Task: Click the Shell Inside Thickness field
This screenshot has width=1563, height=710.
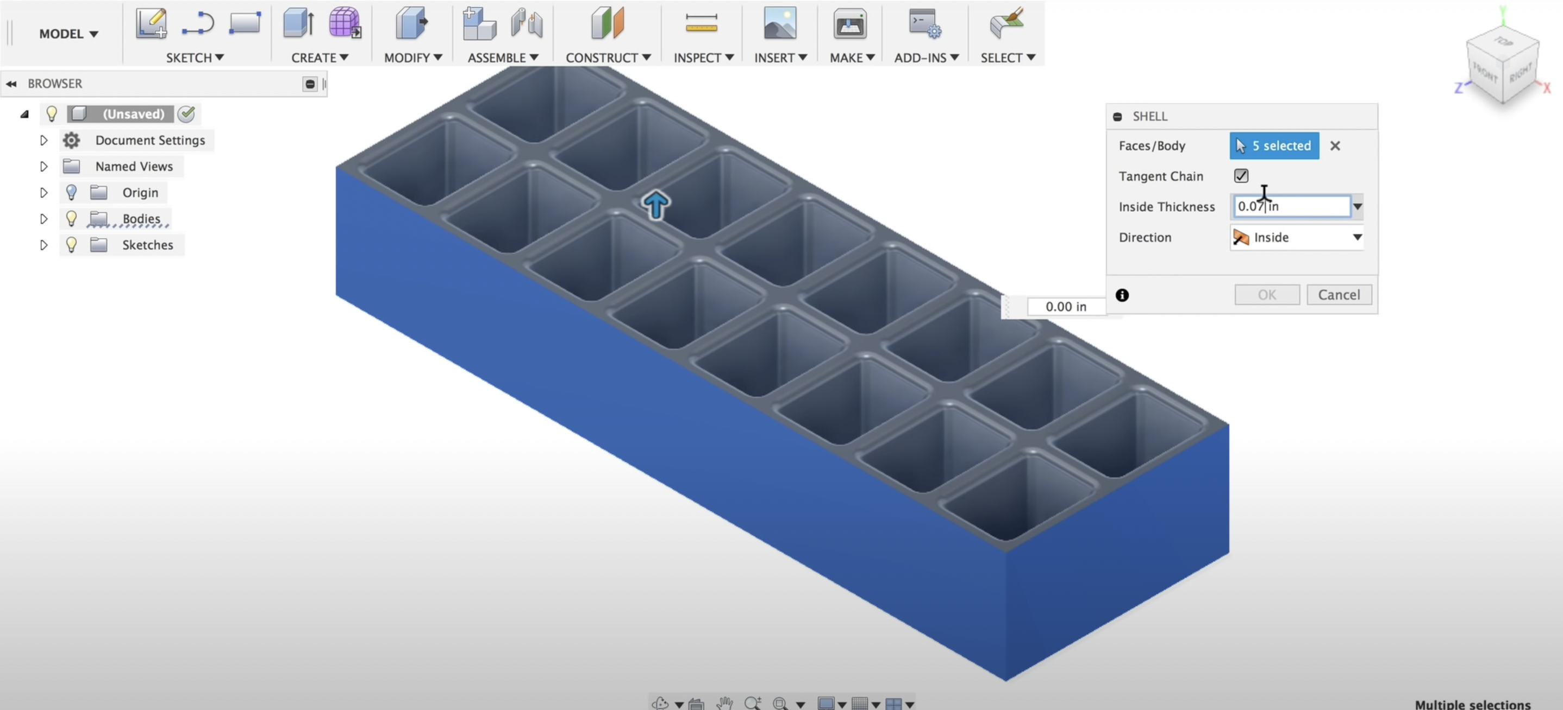Action: point(1291,206)
